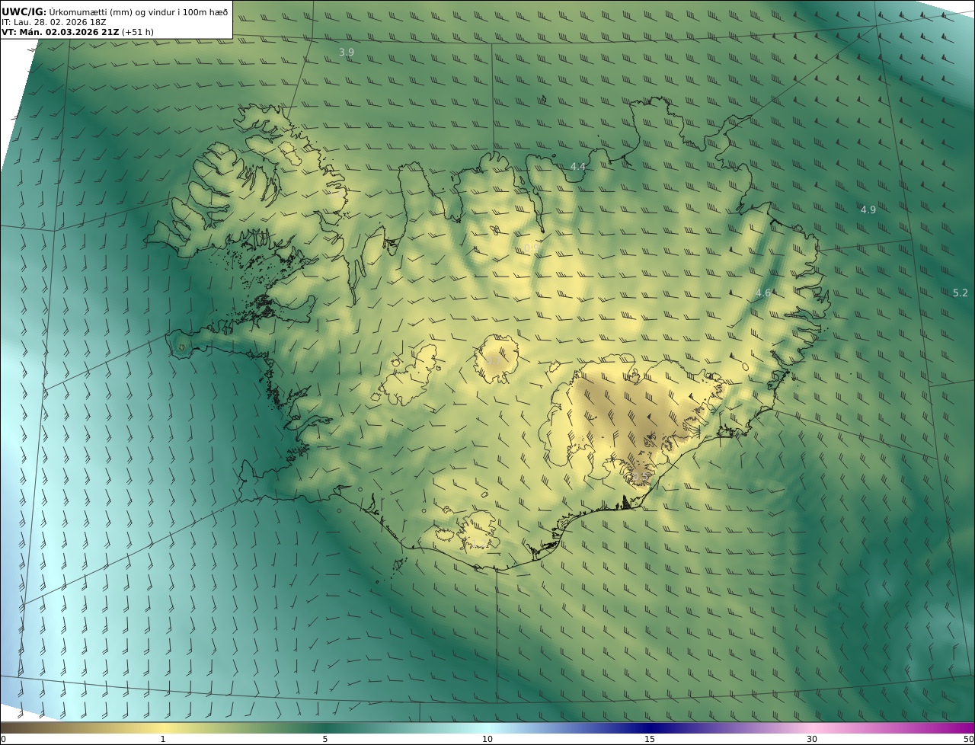Click the '15' tick label on the colorbar
The width and height of the screenshot is (975, 745).
pyautogui.click(x=650, y=739)
